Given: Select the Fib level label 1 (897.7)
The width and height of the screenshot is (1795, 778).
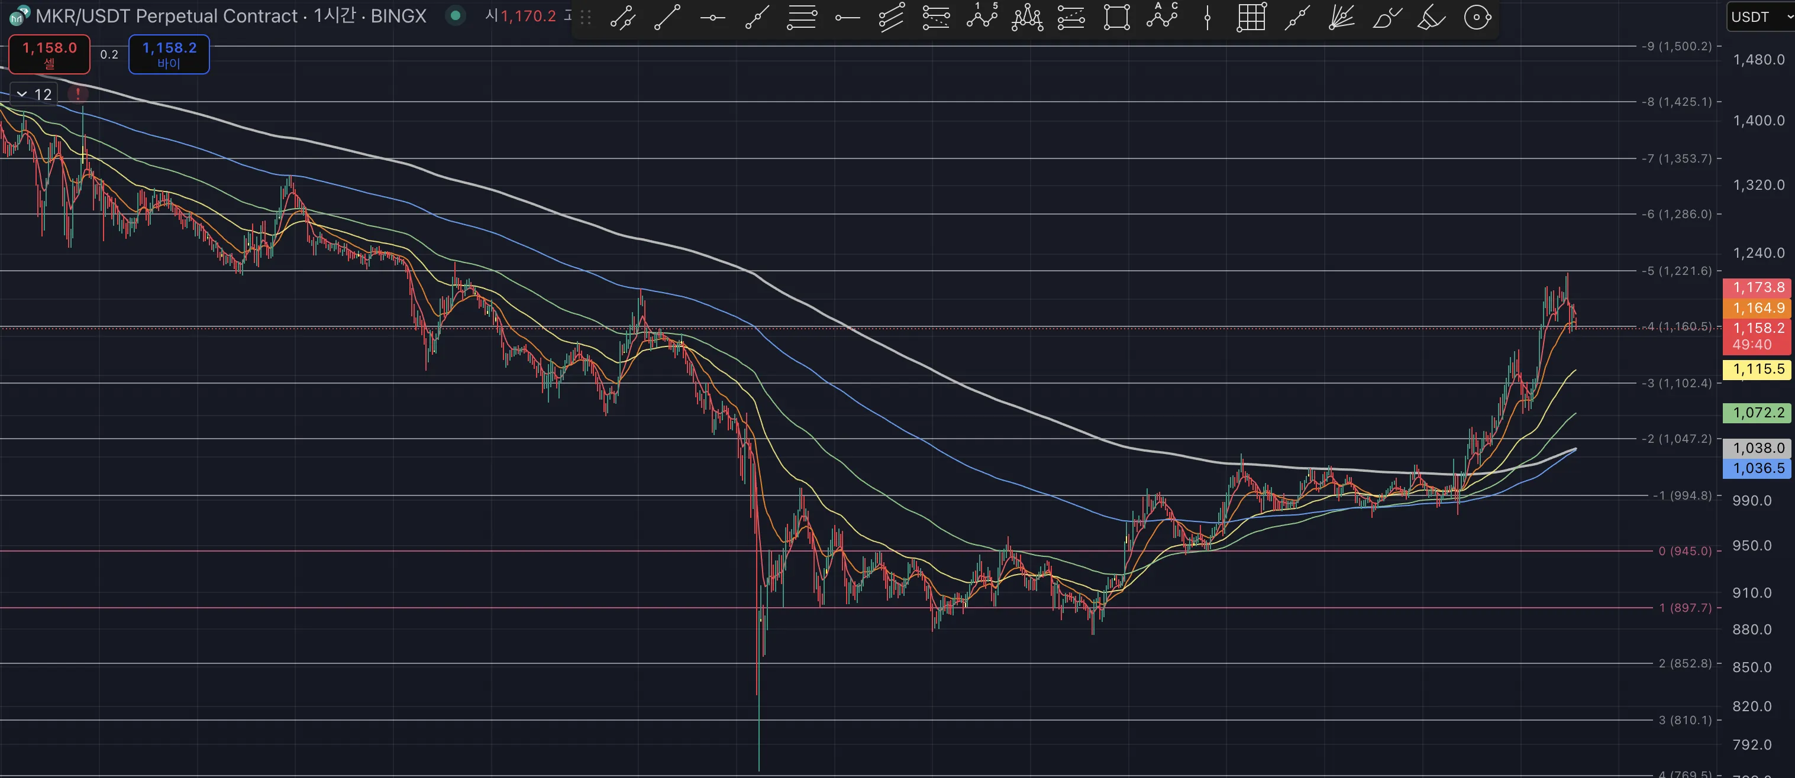Looking at the screenshot, I should tap(1685, 607).
